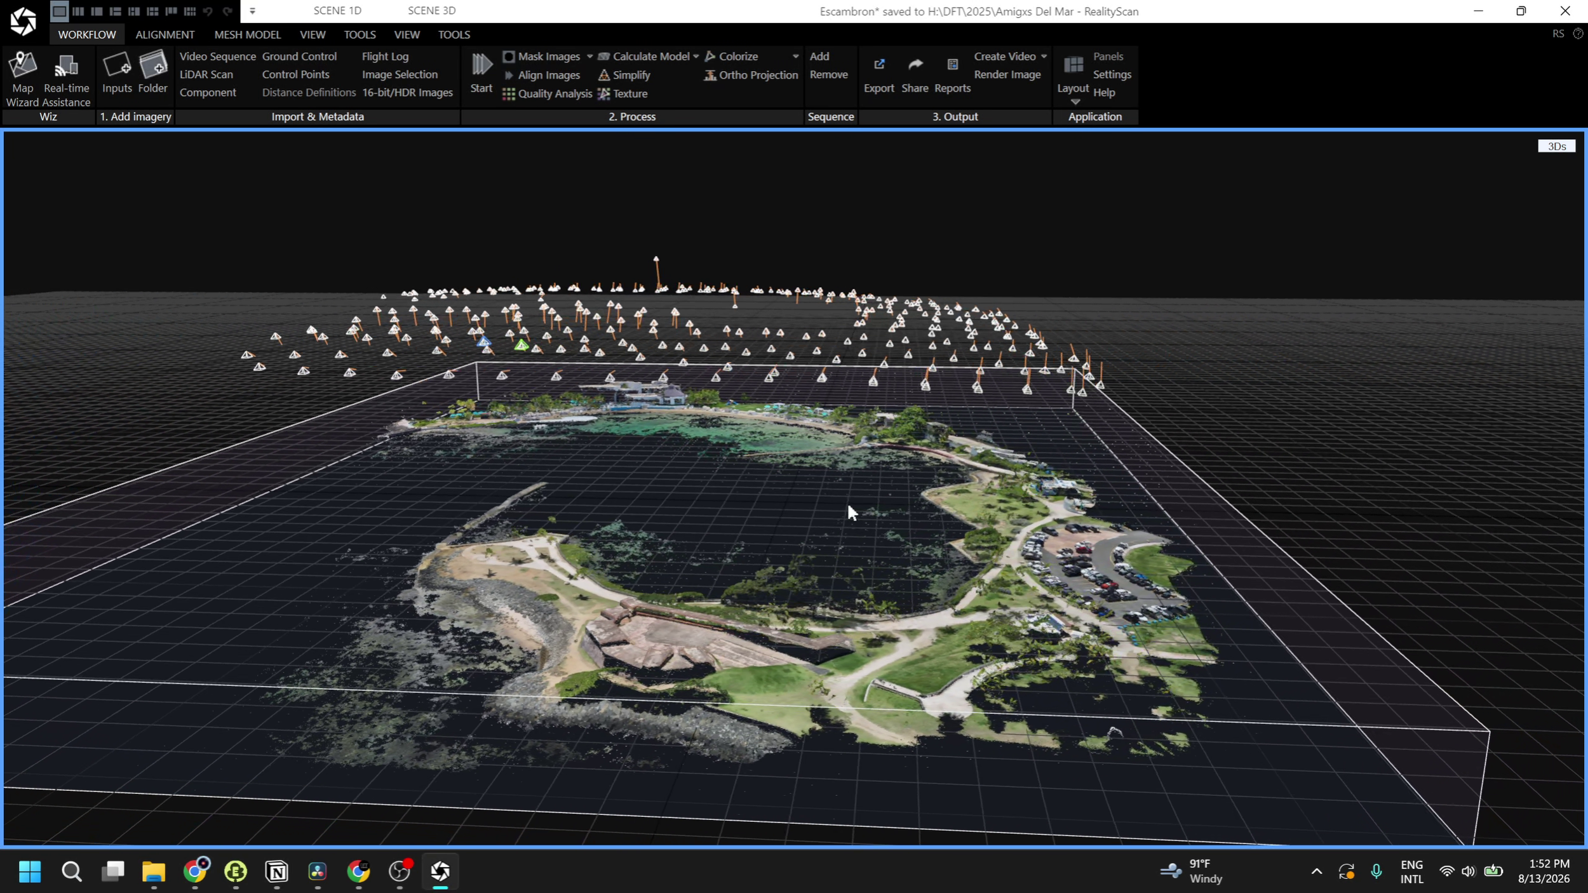Click the 3Ds view label
1588x893 pixels.
(x=1556, y=146)
